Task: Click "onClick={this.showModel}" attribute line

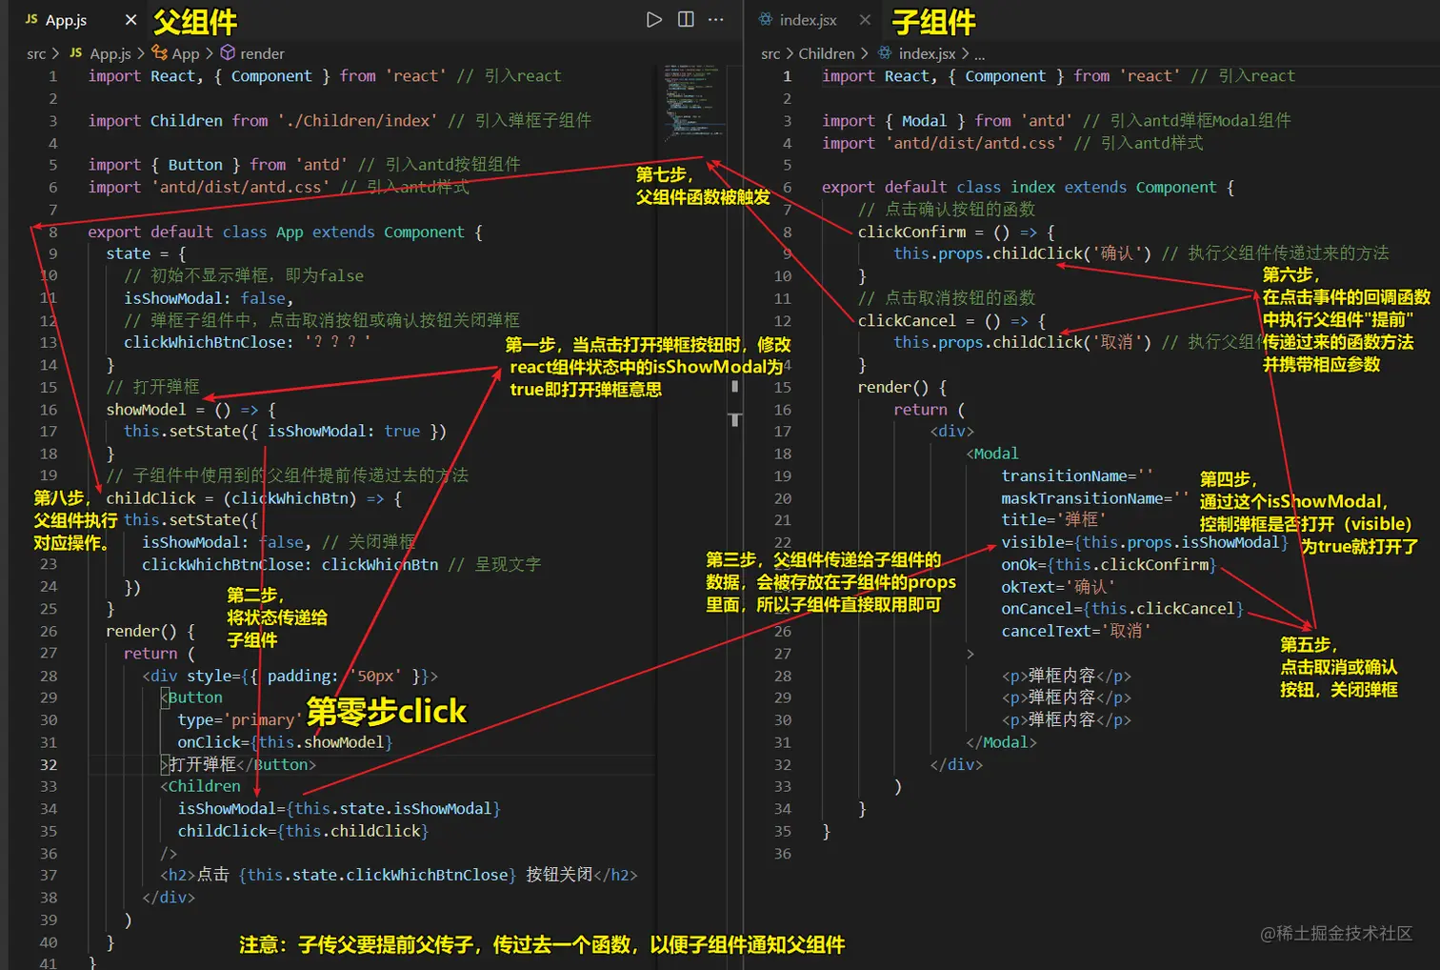Action: pos(285,741)
